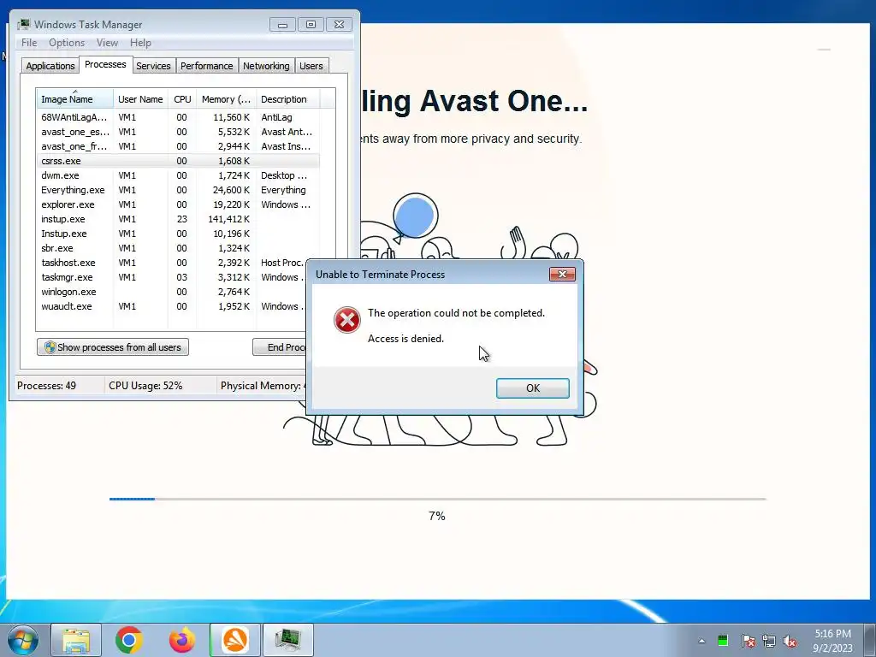The height and width of the screenshot is (657, 876).
Task: Click the Avast One installing heading
Action: tap(474, 101)
